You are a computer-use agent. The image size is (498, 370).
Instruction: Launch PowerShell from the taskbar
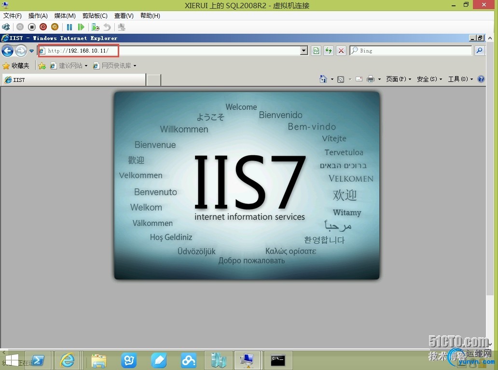(x=38, y=360)
